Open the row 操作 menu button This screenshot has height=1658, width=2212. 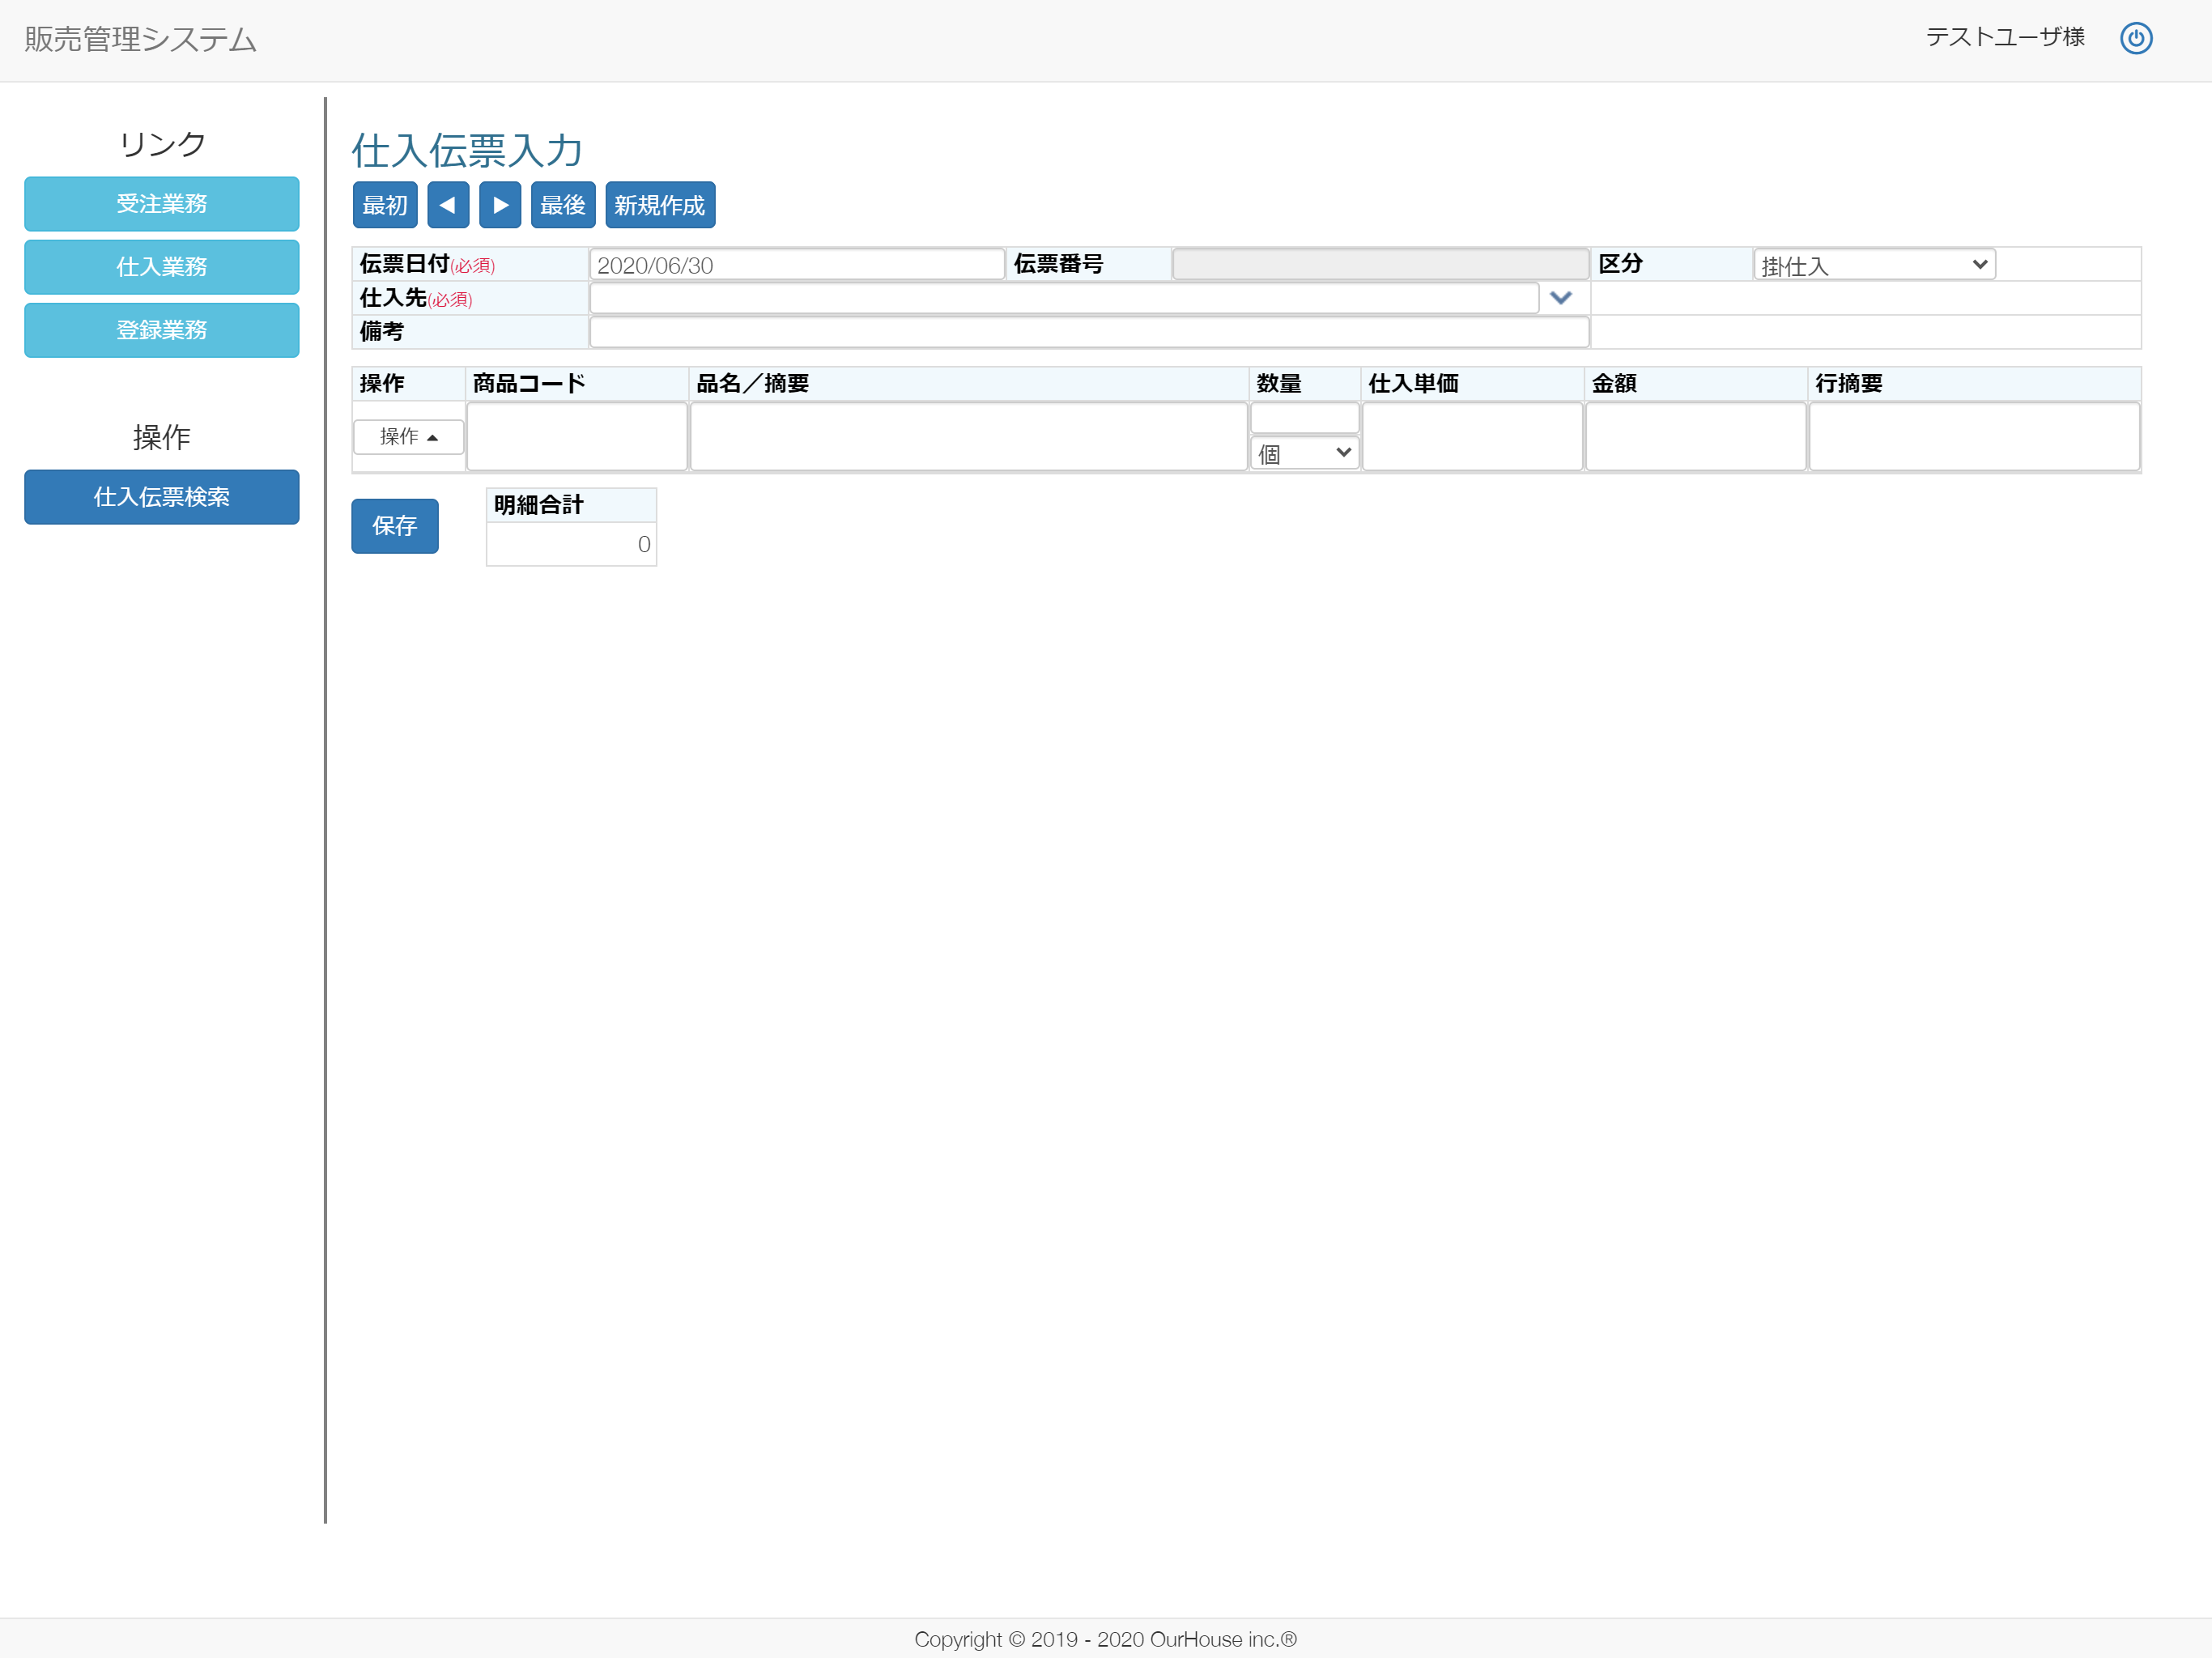pos(408,437)
